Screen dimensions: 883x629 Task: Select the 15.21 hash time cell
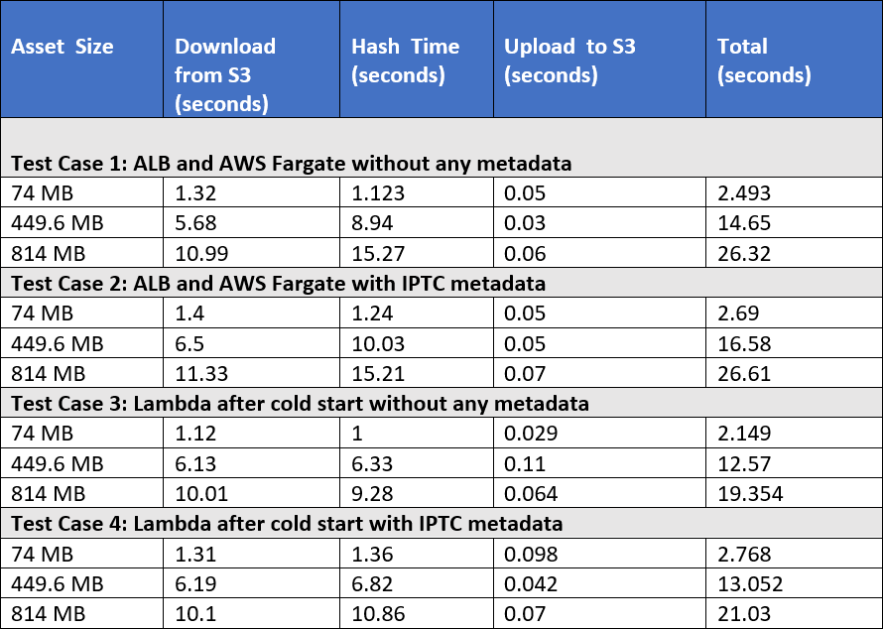[417, 373]
